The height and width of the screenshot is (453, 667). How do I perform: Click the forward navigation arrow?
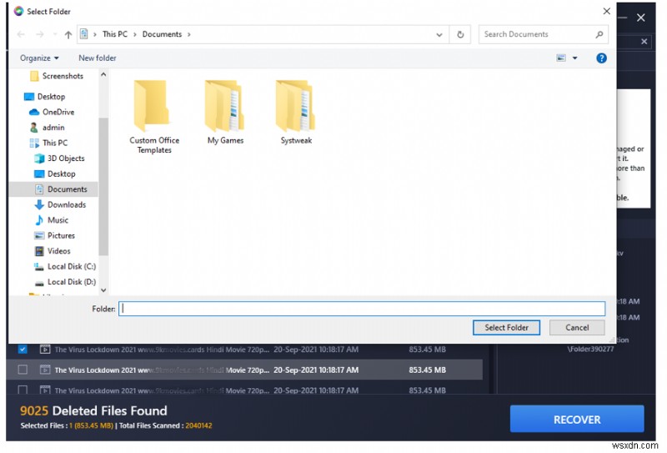click(39, 34)
